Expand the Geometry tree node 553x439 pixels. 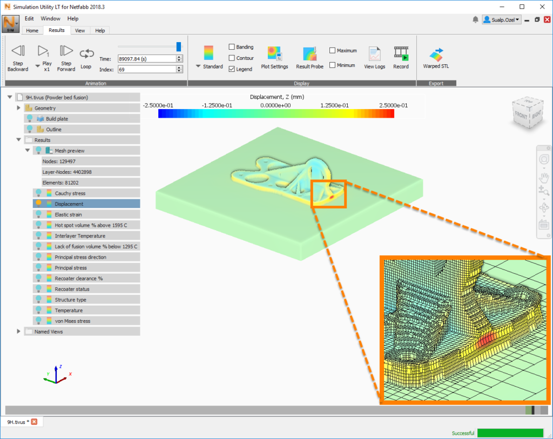(19, 108)
